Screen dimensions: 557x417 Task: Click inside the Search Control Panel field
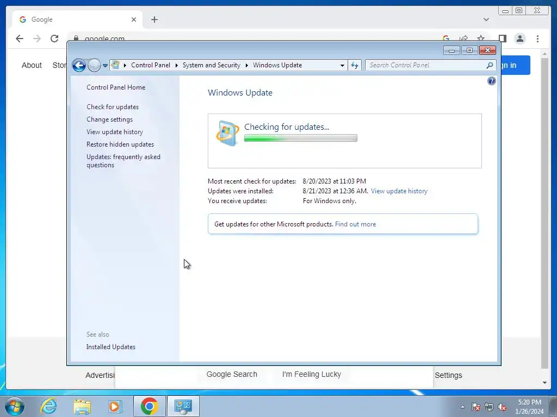pos(425,65)
